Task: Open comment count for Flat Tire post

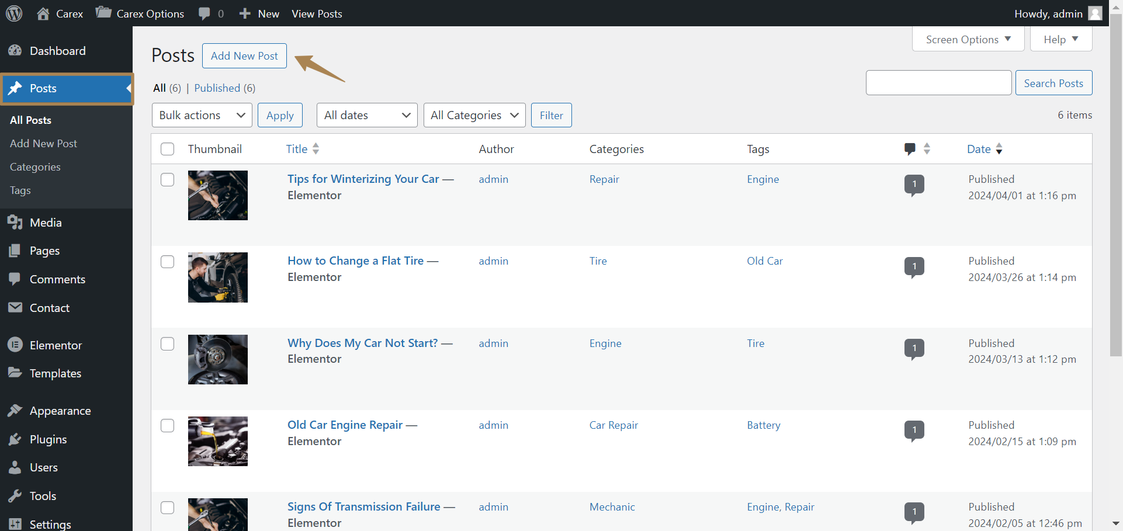Action: [x=914, y=268]
